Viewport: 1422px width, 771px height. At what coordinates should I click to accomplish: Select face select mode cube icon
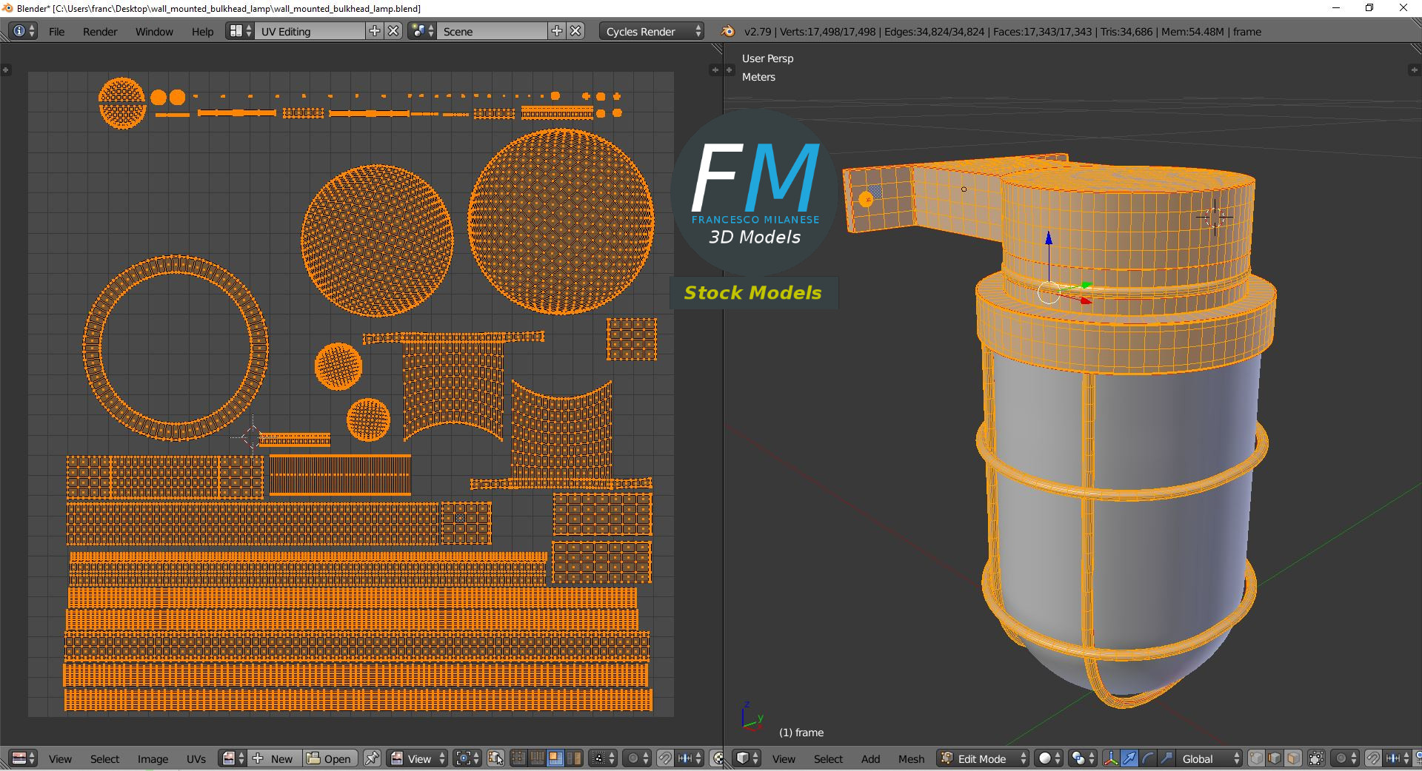point(1293,758)
